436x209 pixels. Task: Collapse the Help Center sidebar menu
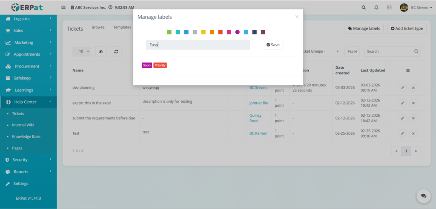pos(29,102)
